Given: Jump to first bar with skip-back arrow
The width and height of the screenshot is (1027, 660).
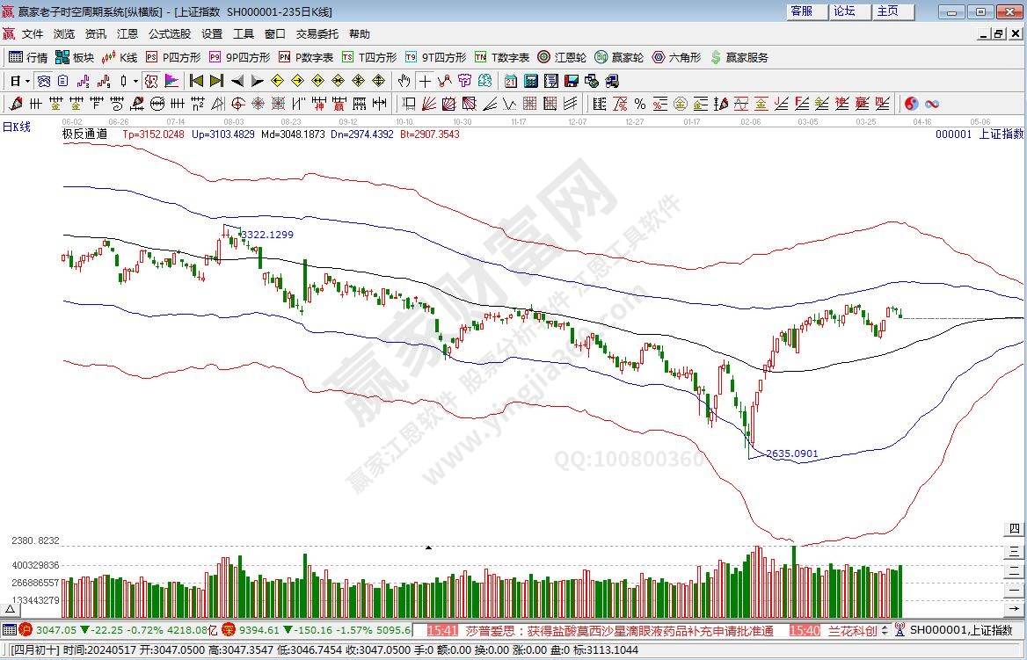Looking at the screenshot, I should pyautogui.click(x=196, y=81).
